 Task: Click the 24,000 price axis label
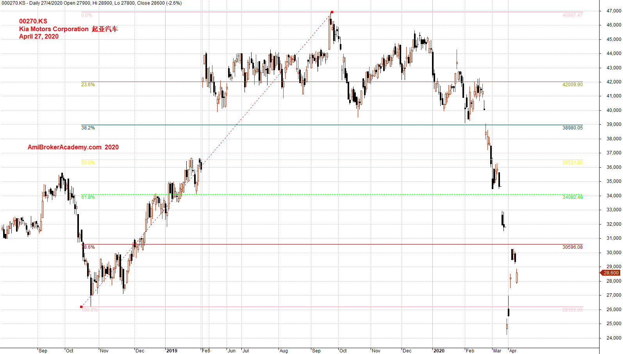point(614,338)
